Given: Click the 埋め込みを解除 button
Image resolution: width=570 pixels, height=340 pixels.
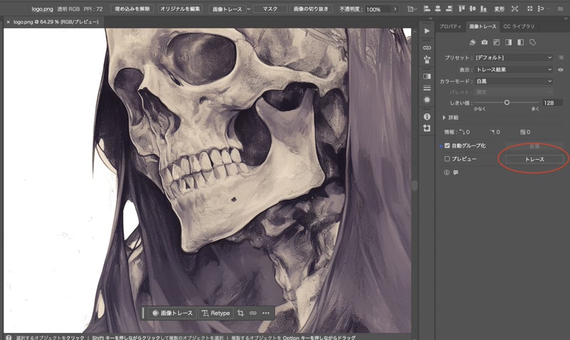Looking at the screenshot, I should [x=133, y=9].
